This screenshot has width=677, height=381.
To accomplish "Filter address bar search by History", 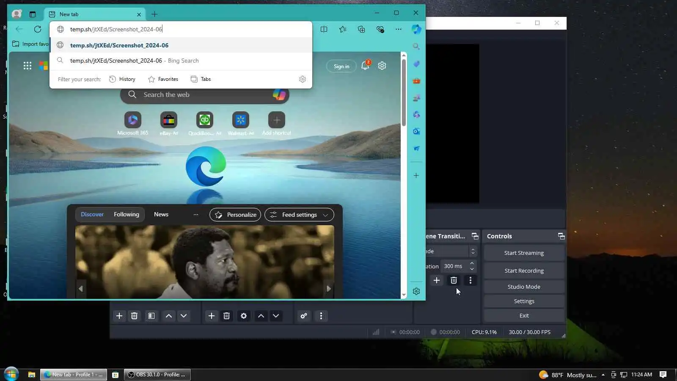I will tap(122, 79).
